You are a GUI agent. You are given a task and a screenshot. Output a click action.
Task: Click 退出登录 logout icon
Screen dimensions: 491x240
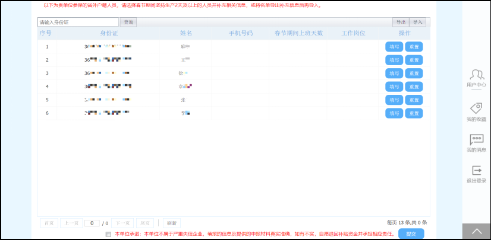[476, 171]
